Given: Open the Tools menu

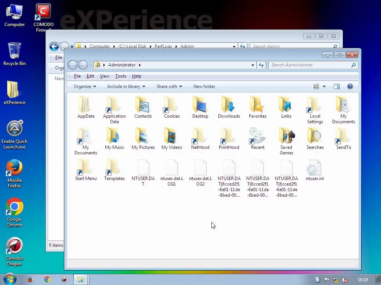Looking at the screenshot, I should 121,76.
